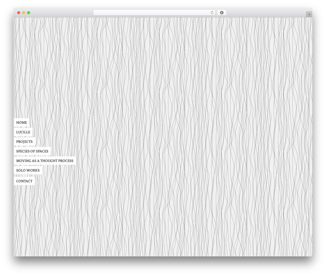Image resolution: width=326 pixels, height=276 pixels.
Task: Show downloads via the round arrow button
Action: point(222,13)
